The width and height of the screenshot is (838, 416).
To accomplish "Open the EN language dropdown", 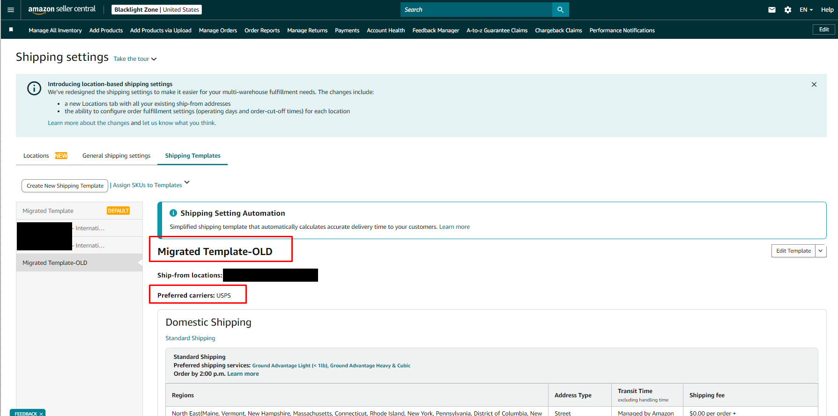I will 806,10.
